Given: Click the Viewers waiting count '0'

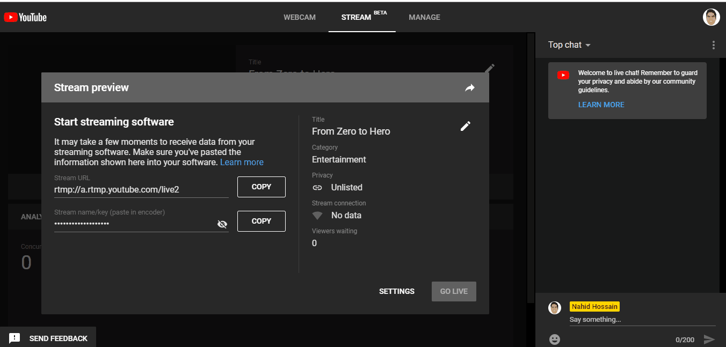Looking at the screenshot, I should tap(314, 243).
